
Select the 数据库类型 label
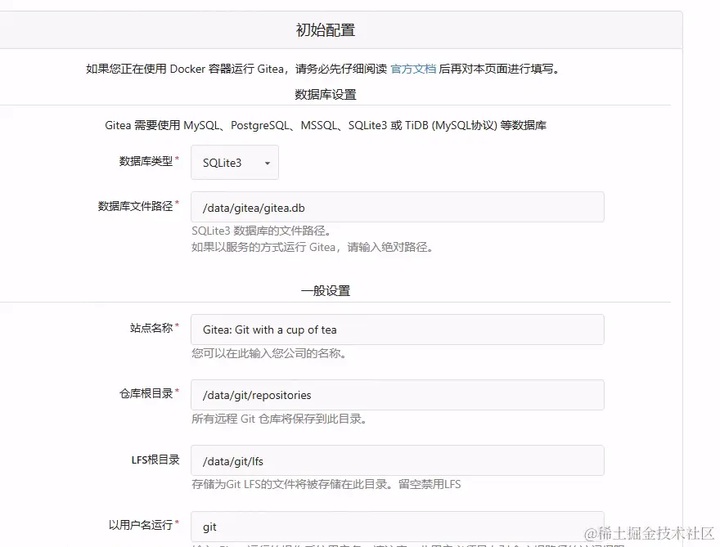tap(146, 161)
